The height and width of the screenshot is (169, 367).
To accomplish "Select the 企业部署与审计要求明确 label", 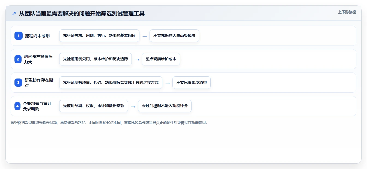I will [37, 106].
